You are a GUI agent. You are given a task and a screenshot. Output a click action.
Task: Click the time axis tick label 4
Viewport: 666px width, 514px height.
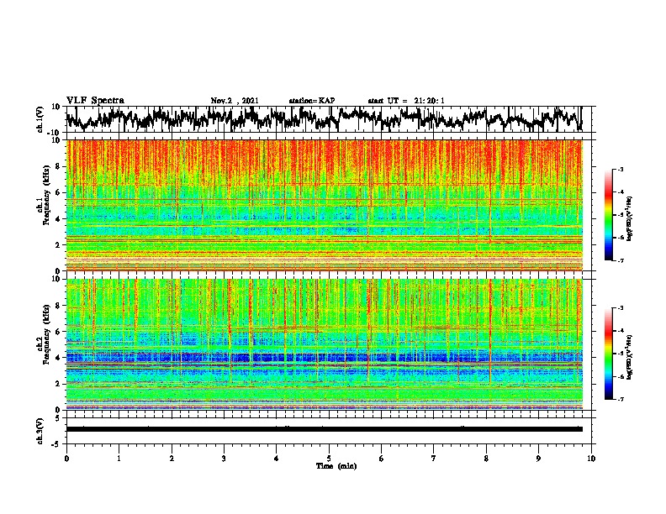point(277,459)
